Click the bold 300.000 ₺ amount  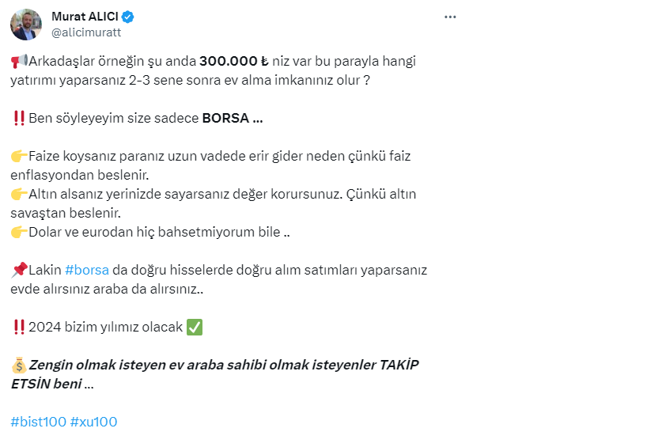coord(233,61)
